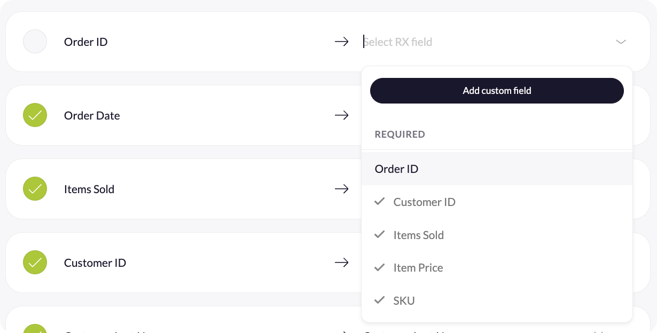The width and height of the screenshot is (657, 333).
Task: Toggle the green check for Customer ID row
Action: pyautogui.click(x=35, y=263)
